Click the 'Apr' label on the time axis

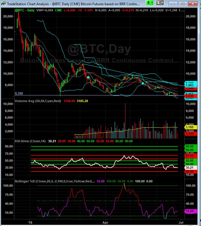click(x=105, y=223)
